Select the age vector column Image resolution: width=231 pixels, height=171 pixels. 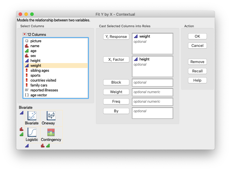tap(56, 95)
